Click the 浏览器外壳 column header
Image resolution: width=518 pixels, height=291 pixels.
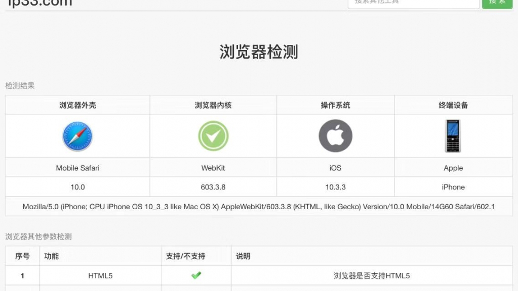(x=77, y=105)
